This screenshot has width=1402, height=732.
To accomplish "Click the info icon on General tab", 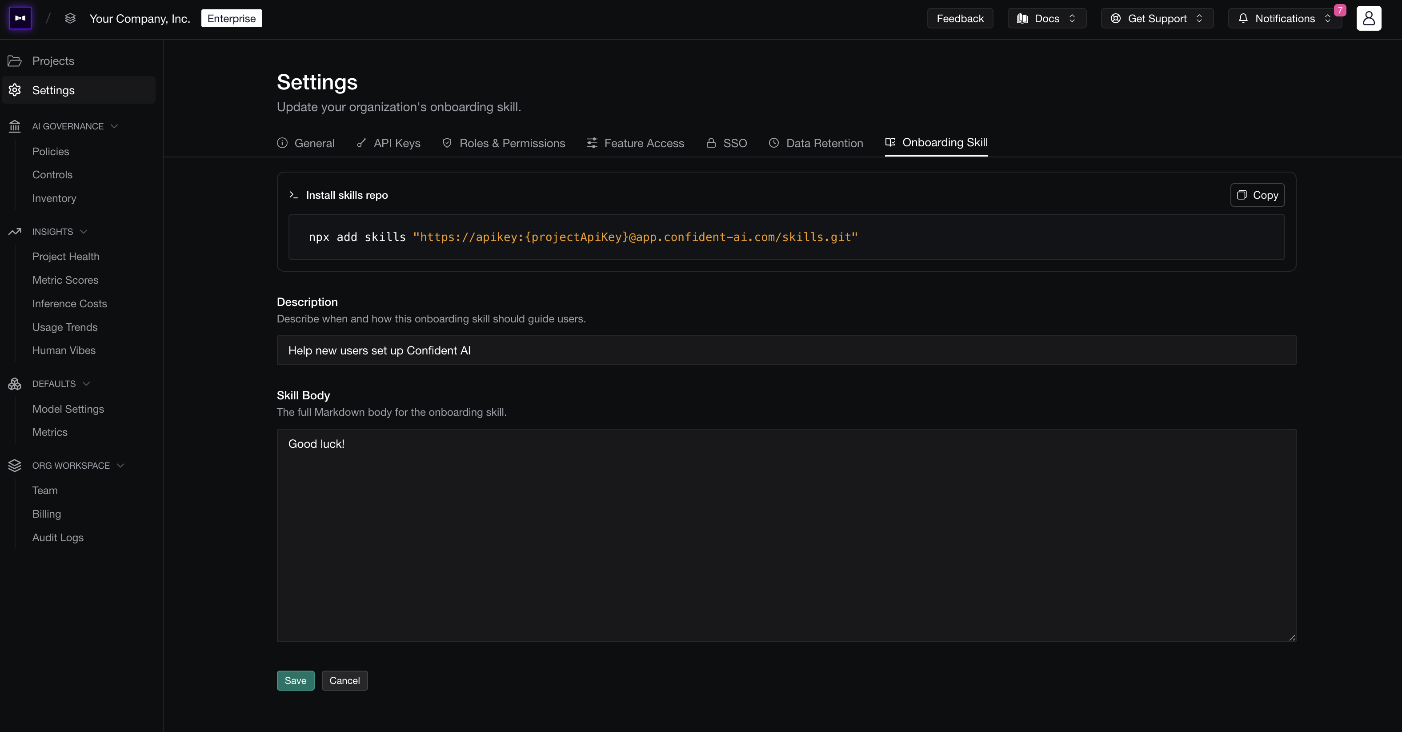I will 282,143.
